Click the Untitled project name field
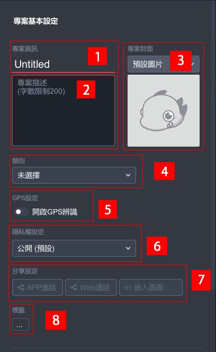This screenshot has width=216, height=352. tap(64, 64)
